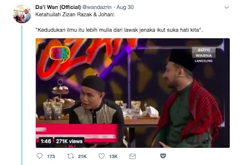Expand the tweet options chevron menu
This screenshot has height=165, width=244.
(227, 7)
